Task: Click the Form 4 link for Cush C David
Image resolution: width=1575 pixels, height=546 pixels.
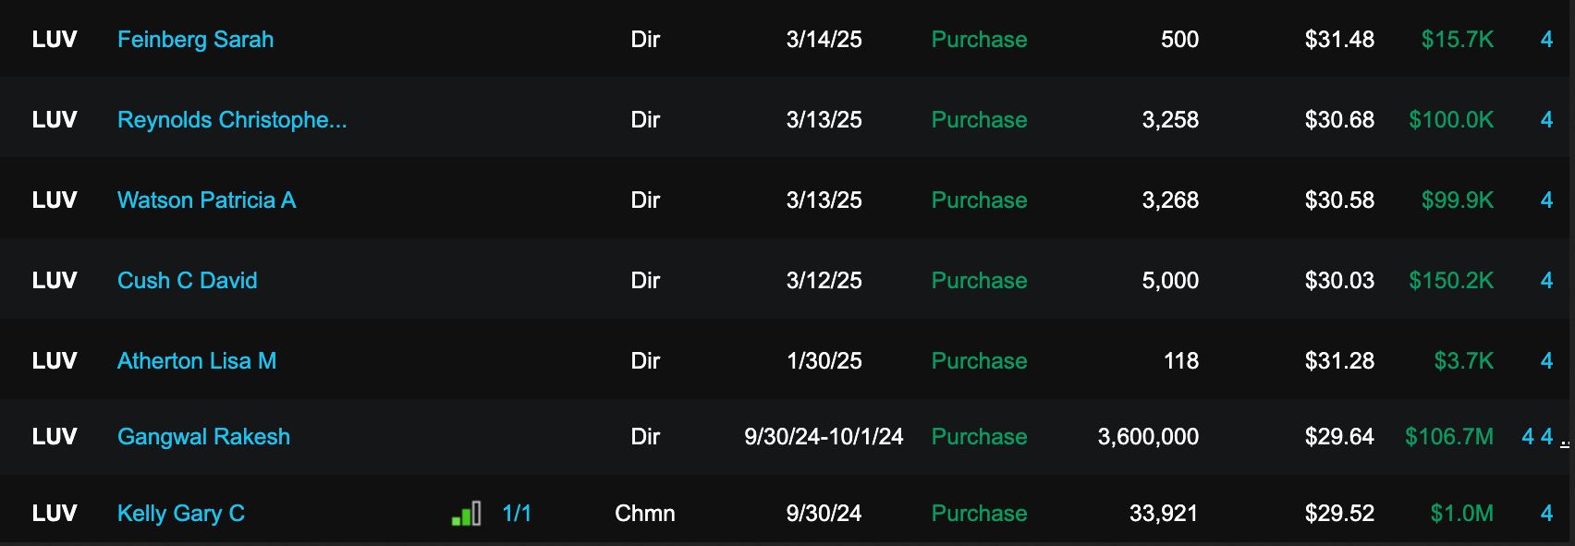Action: [1546, 281]
